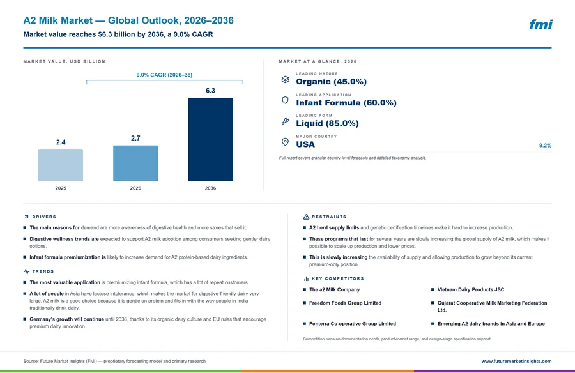The height and width of the screenshot is (373, 575).
Task: Click Gujarat Cooperative Milk Marketing Federation entry
Action: click(x=492, y=307)
